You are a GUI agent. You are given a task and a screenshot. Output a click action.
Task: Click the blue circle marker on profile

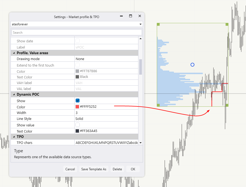(x=192, y=65)
